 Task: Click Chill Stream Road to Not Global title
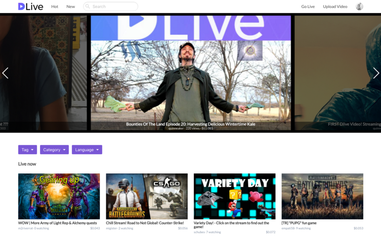[x=145, y=223]
